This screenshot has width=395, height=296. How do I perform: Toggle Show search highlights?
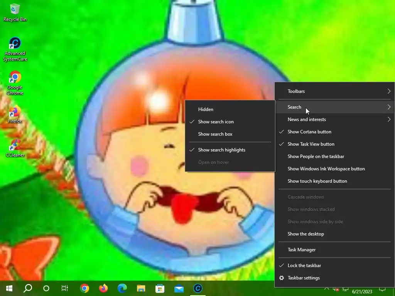pyautogui.click(x=230, y=150)
